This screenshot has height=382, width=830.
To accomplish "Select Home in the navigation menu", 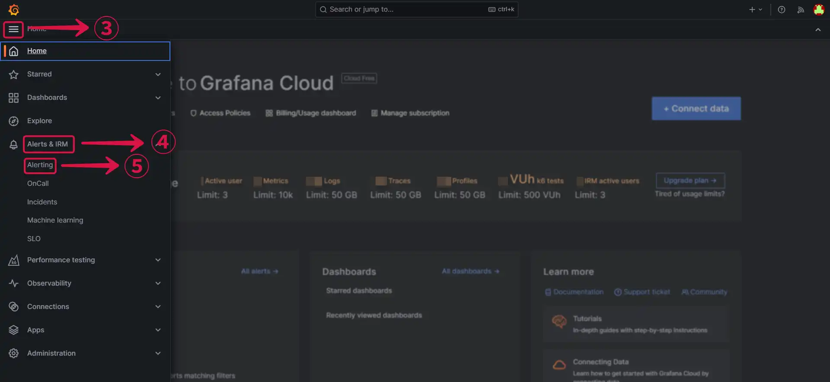I will click(85, 51).
